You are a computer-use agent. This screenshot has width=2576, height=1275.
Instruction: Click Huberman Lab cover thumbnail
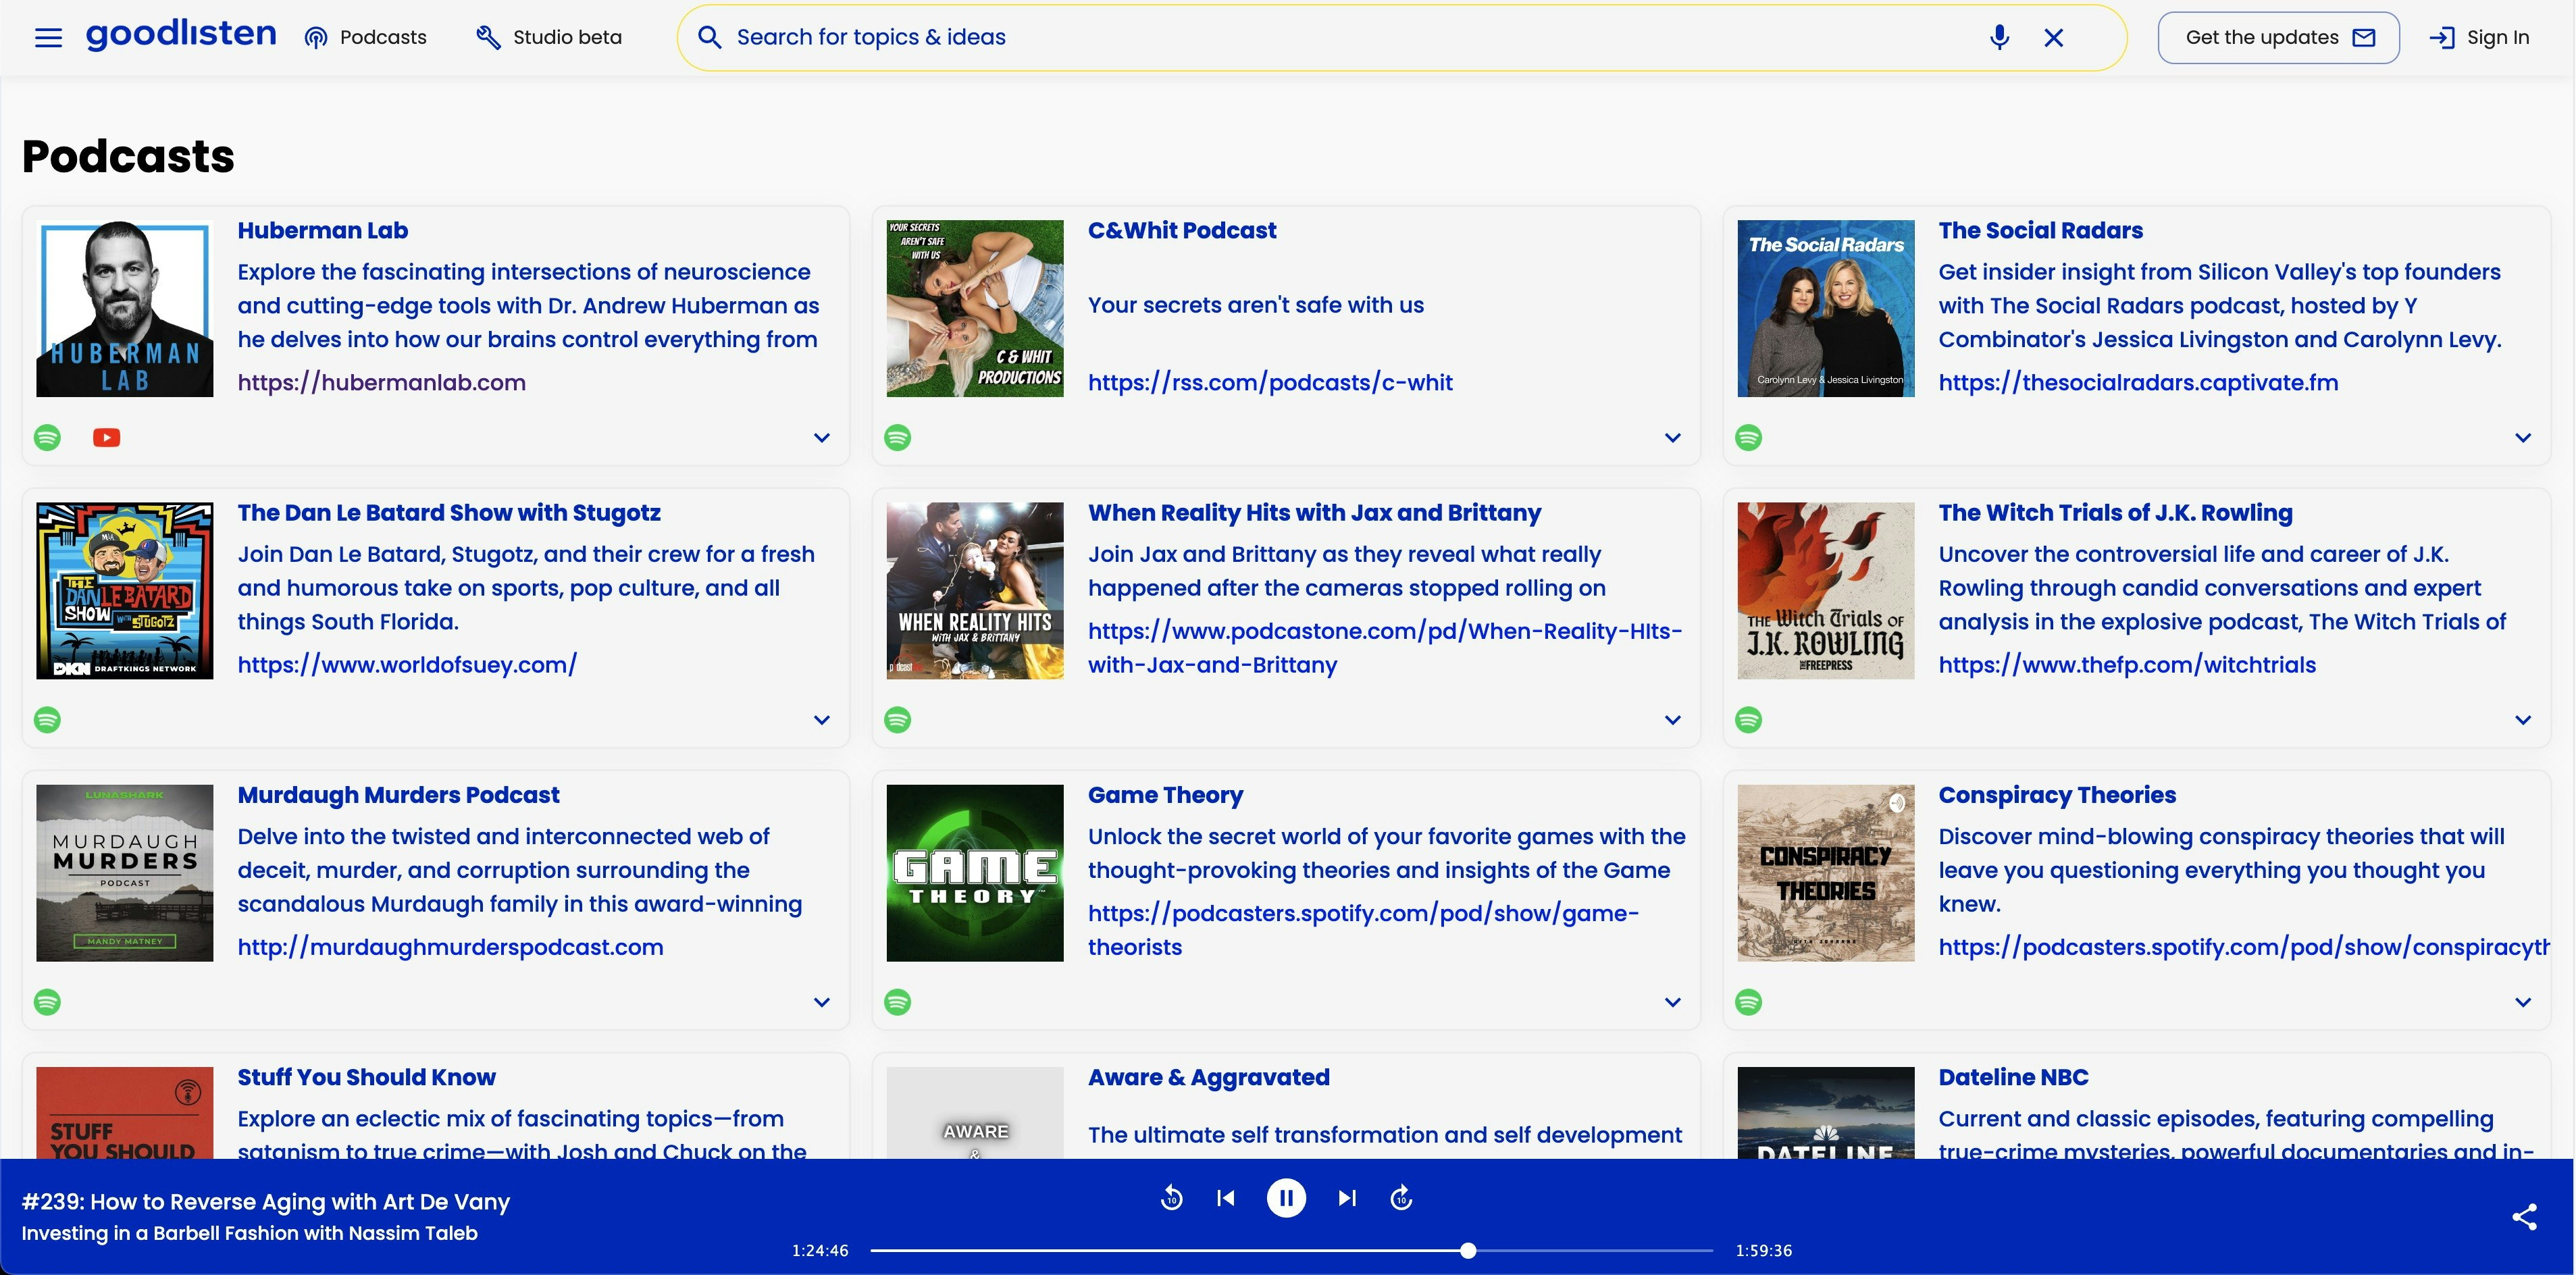124,308
